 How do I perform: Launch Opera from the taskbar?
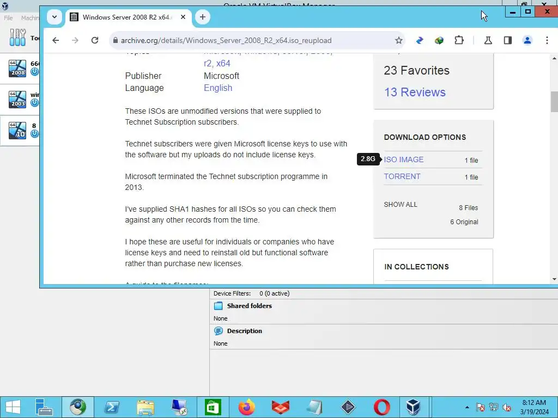coord(381,407)
